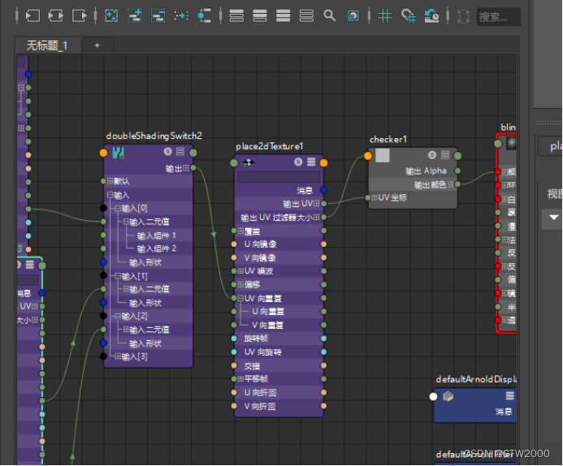Toggle grid visibility in node editor

385,15
